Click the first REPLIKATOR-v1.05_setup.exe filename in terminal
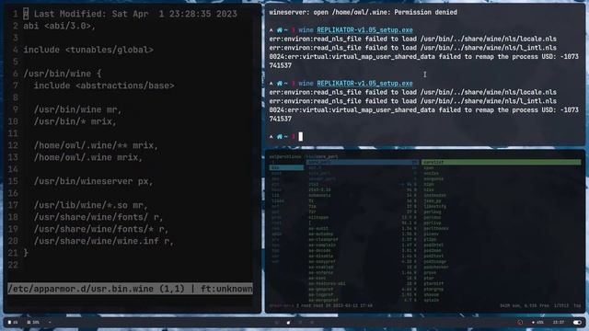This screenshot has height=331, width=589. point(364,30)
